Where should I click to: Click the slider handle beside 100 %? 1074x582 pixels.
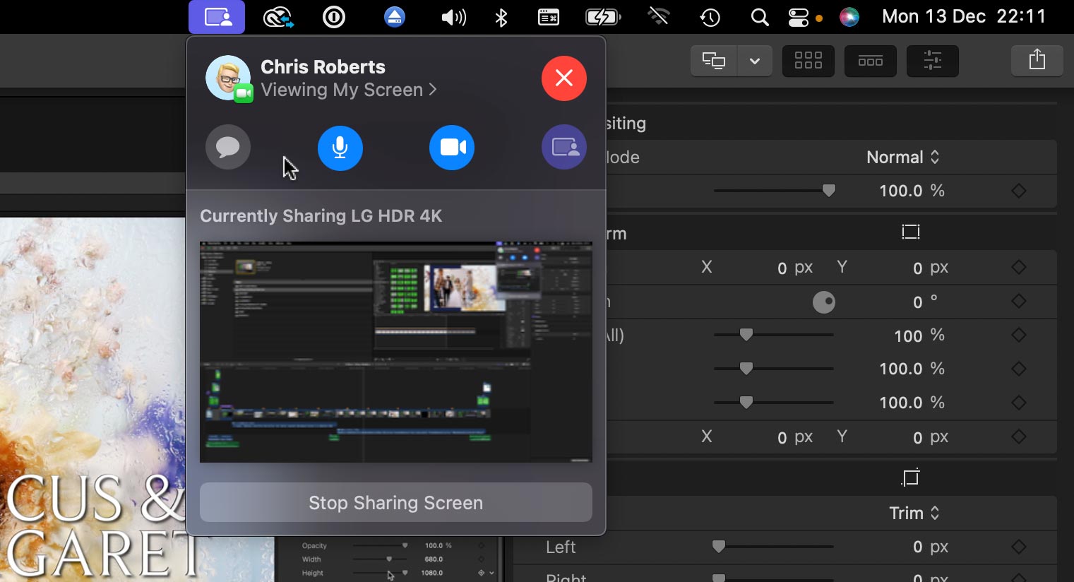click(746, 335)
